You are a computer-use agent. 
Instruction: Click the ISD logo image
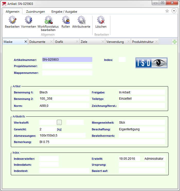coord(151,63)
